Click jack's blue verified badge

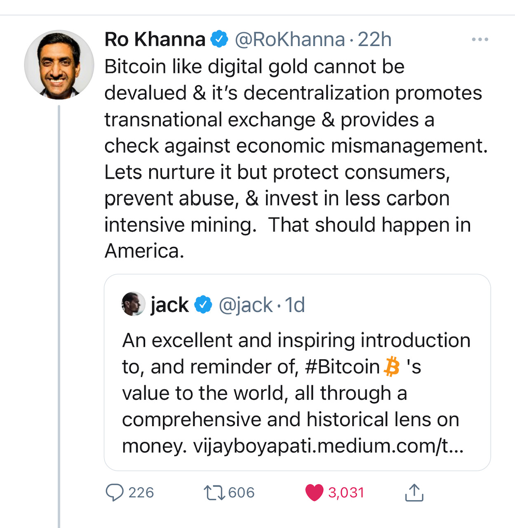click(x=203, y=305)
